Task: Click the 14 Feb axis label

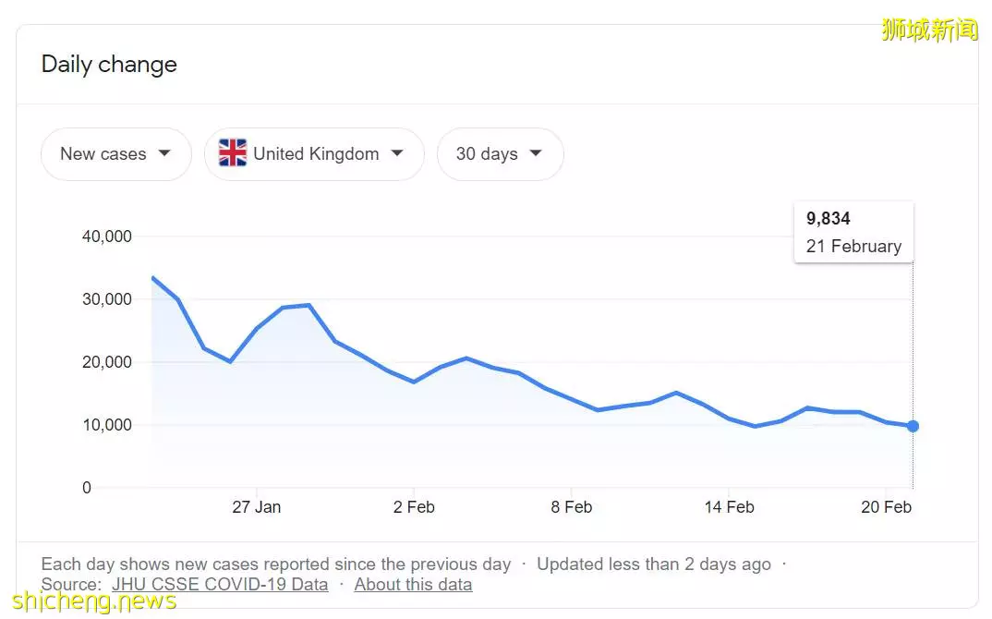Action: pyautogui.click(x=730, y=507)
